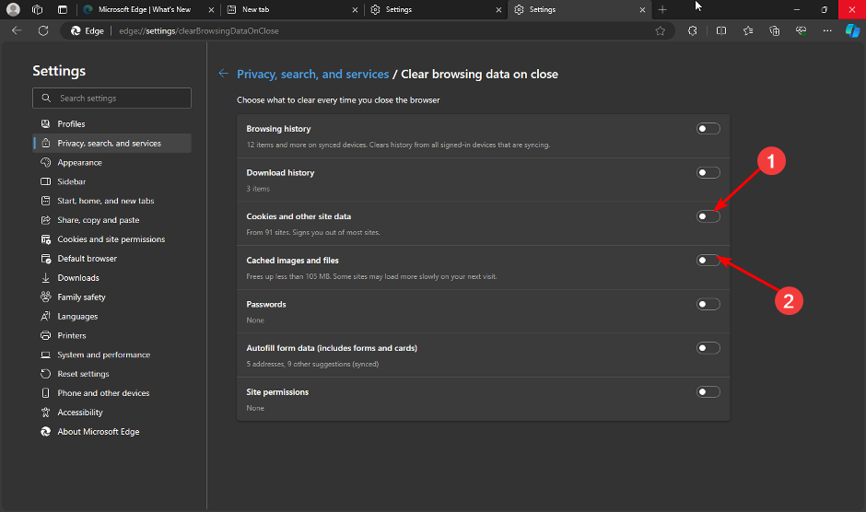
Task: Open the tab actions menu icon
Action: tap(63, 9)
